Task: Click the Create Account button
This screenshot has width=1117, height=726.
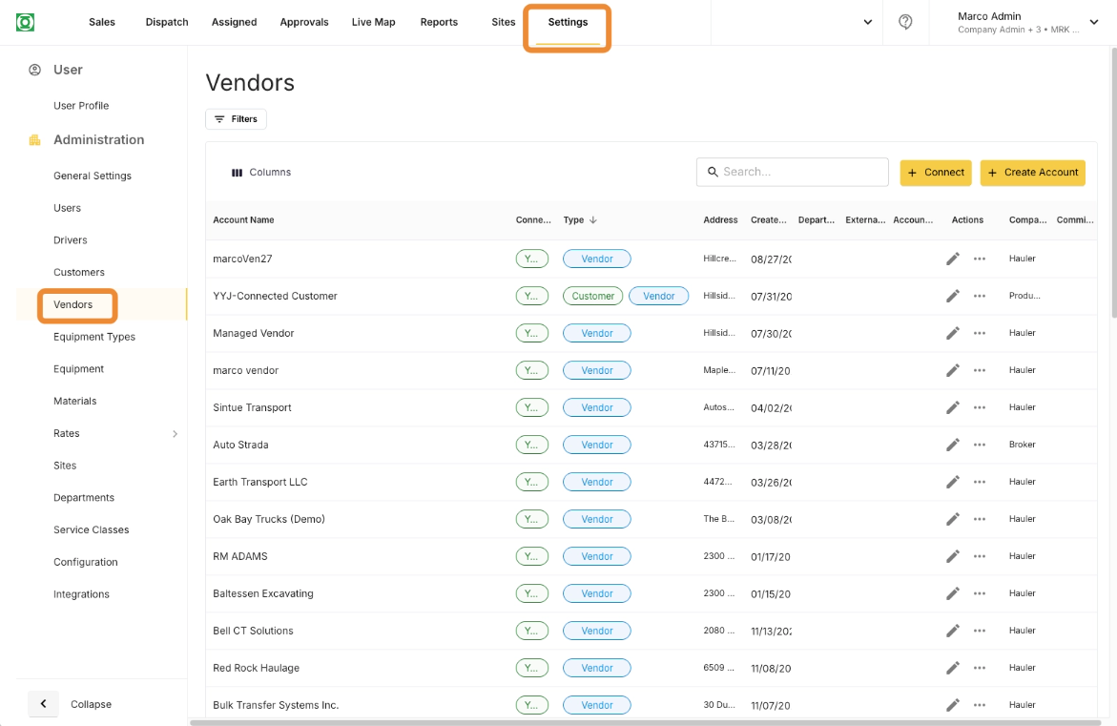Action: [x=1033, y=173]
